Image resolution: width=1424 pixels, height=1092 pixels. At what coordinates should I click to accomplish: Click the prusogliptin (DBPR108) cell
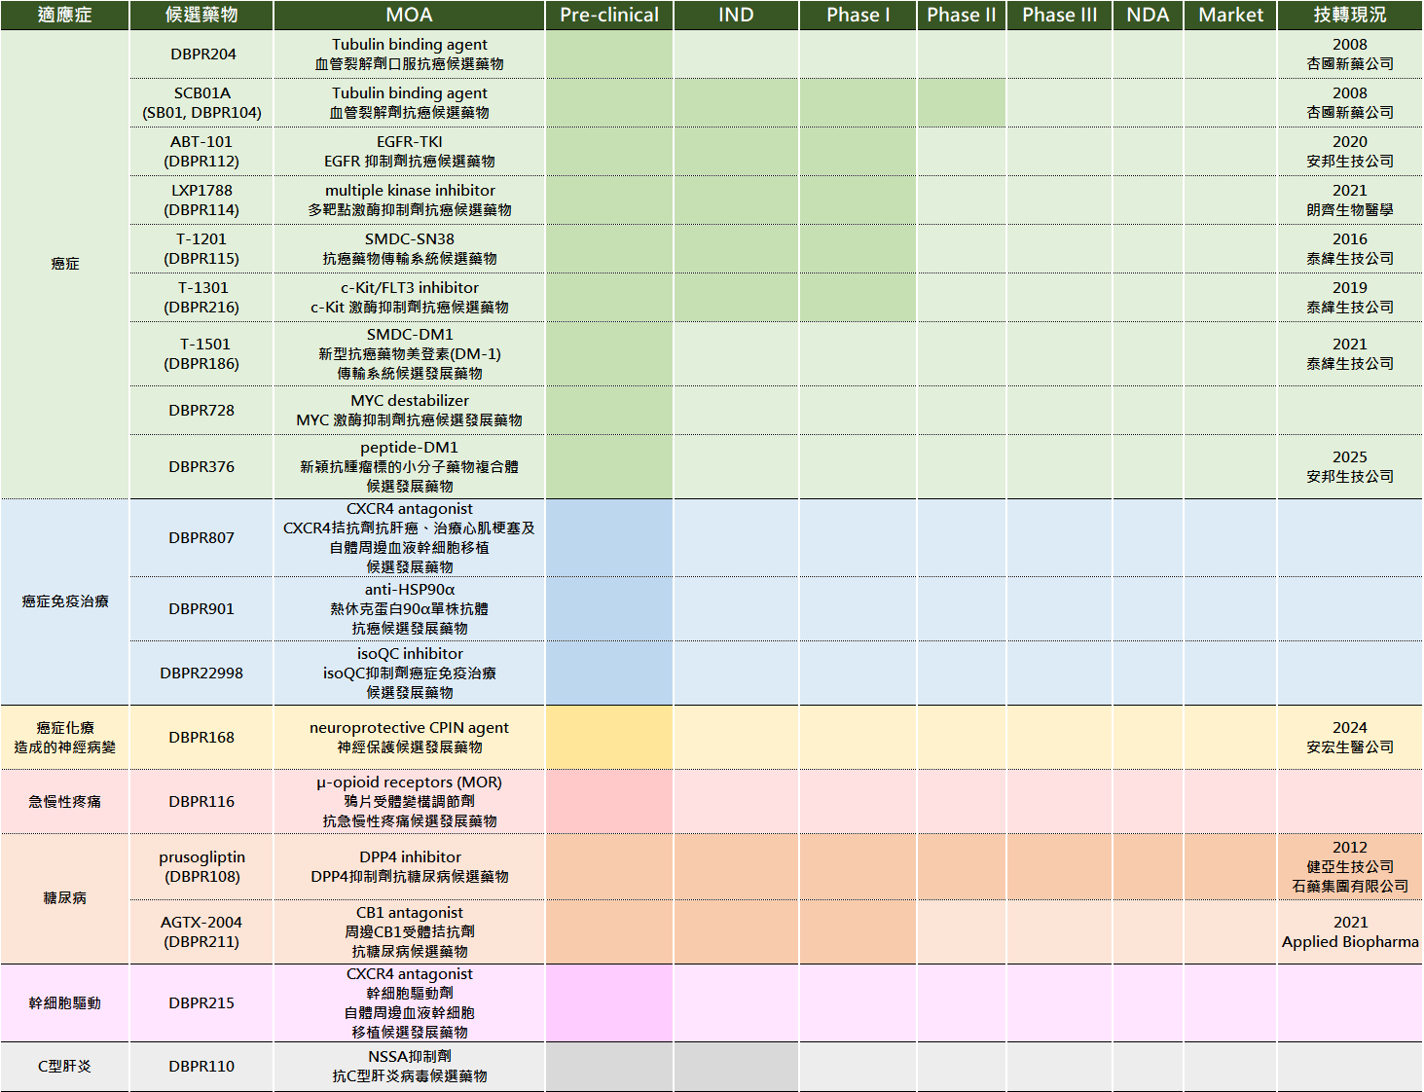[x=201, y=867]
